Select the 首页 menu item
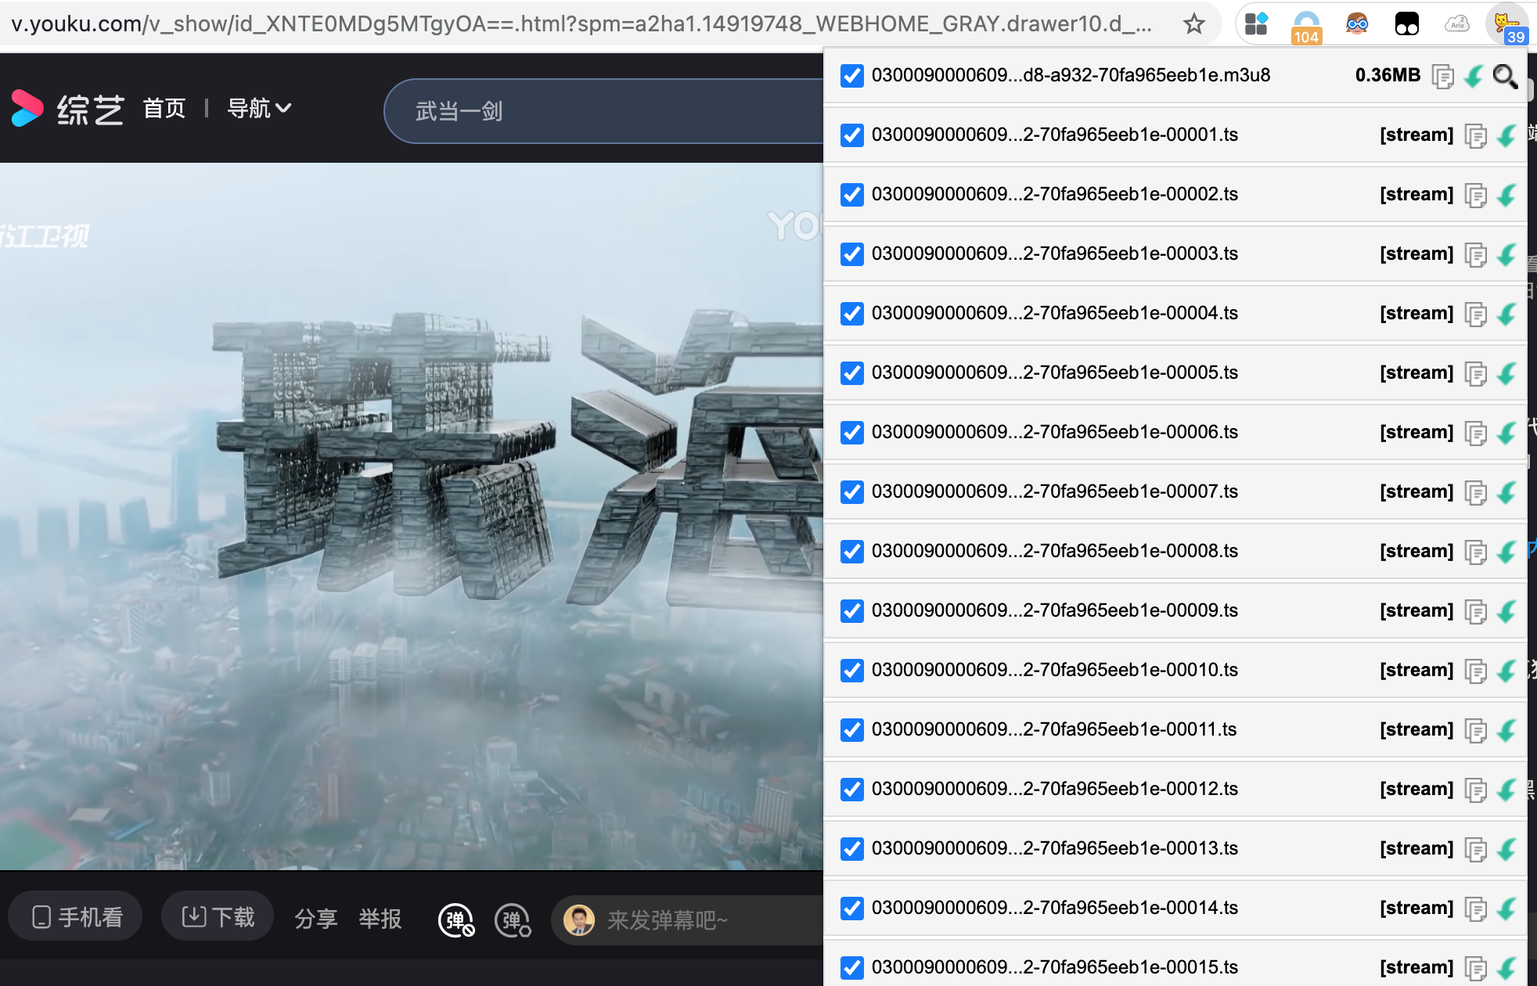This screenshot has width=1537, height=986. tap(164, 108)
